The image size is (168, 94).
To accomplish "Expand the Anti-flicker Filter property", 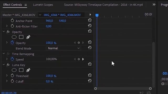I will pyautogui.click(x=7, y=26).
